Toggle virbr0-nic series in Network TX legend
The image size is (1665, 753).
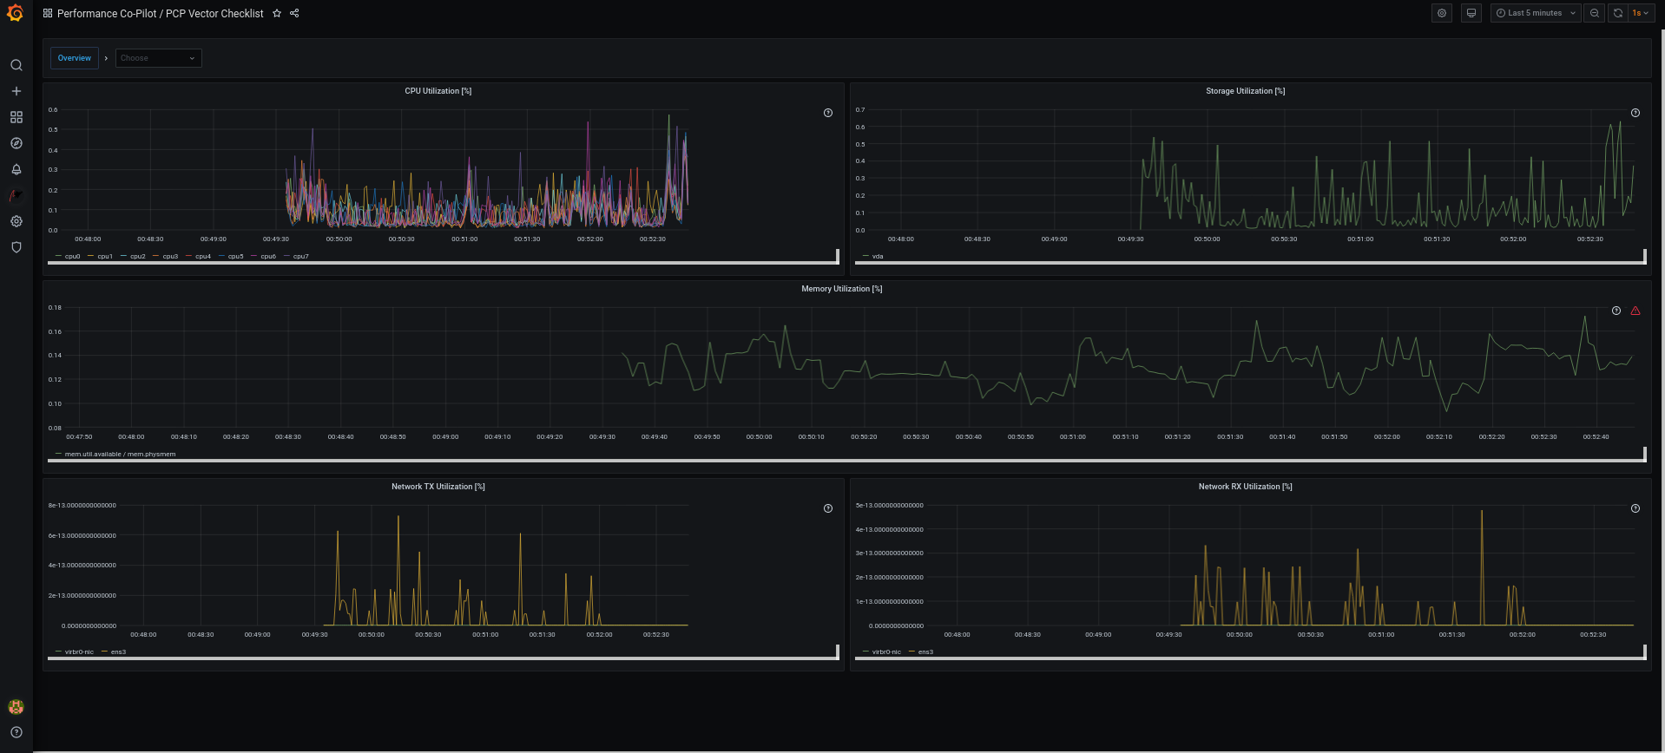click(79, 652)
